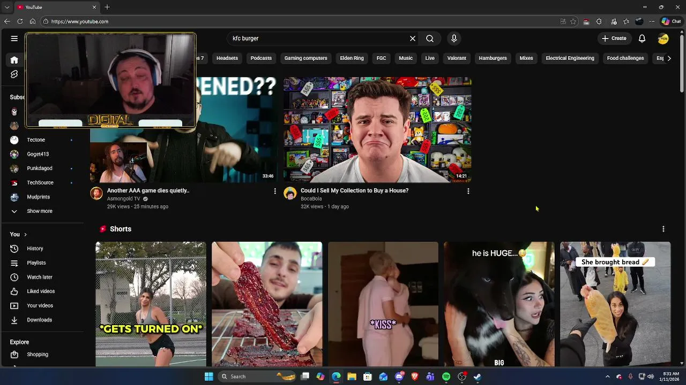Select the Electrical Engineering filter chip

(570, 58)
